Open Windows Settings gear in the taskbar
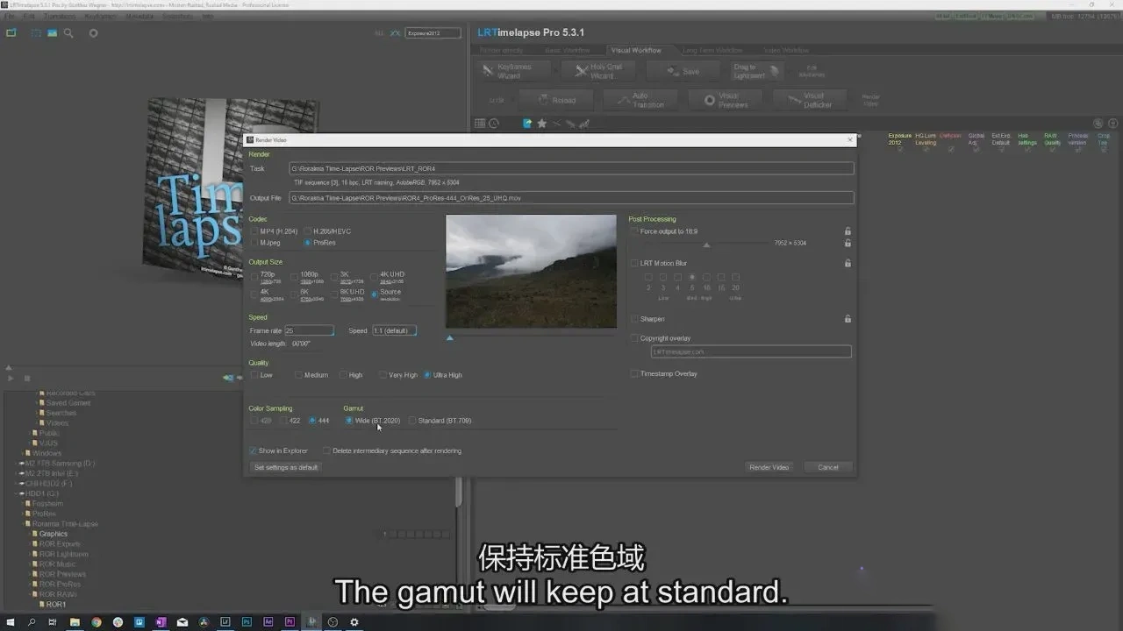 coord(354,622)
